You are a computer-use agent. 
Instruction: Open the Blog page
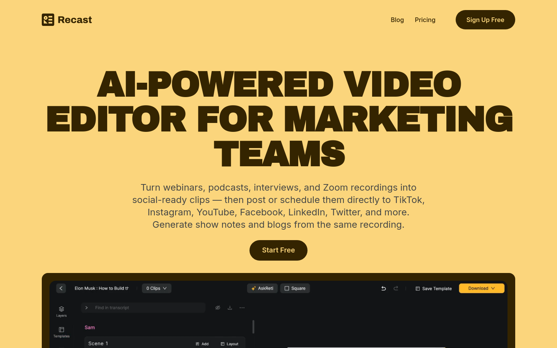point(397,20)
